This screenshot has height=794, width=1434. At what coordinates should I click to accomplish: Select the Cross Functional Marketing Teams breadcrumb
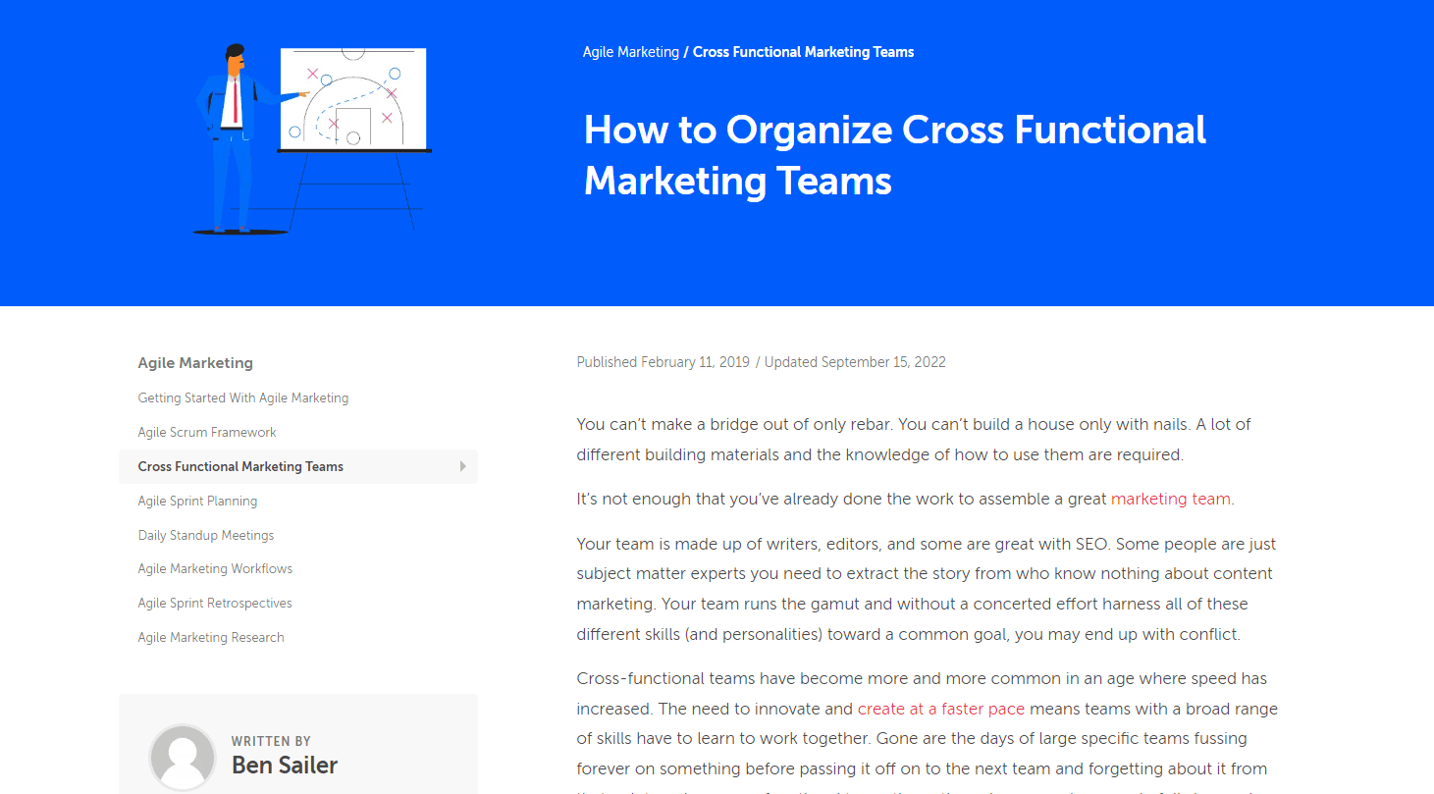pos(803,52)
